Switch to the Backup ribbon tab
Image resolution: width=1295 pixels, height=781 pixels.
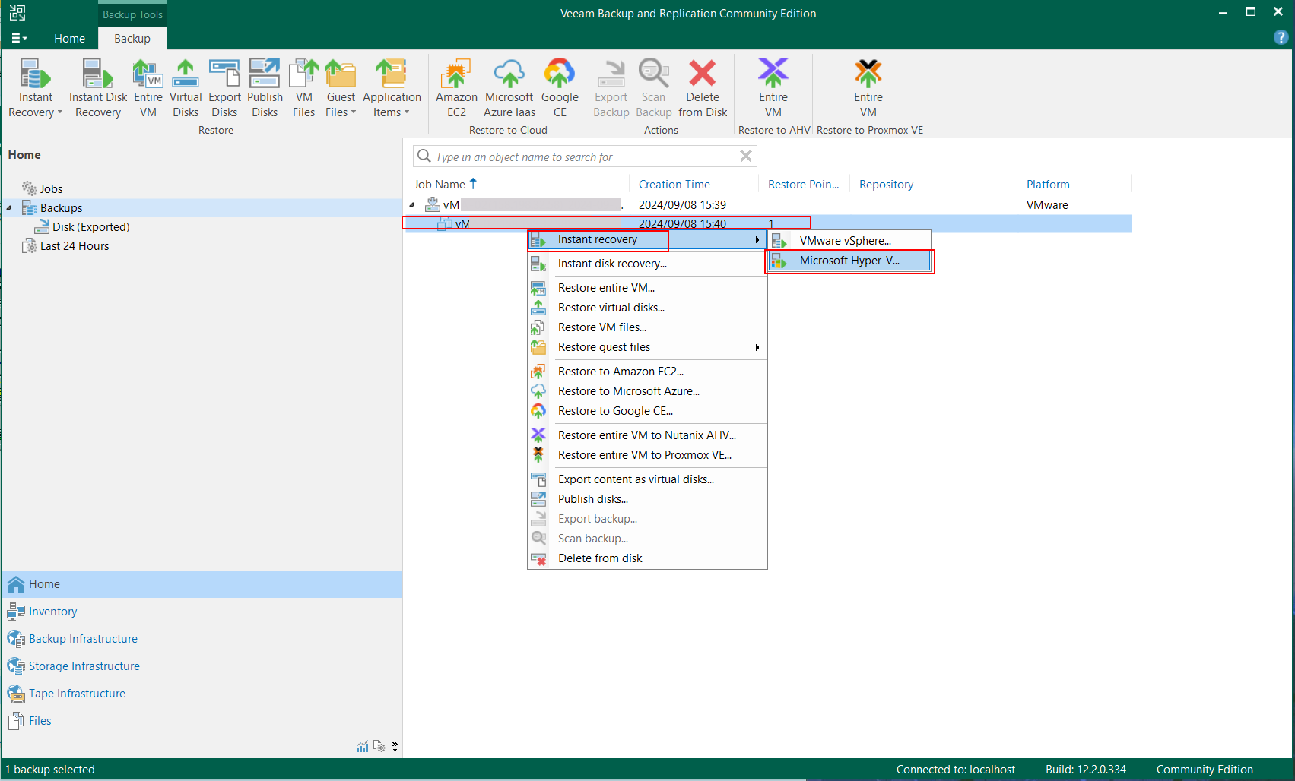pyautogui.click(x=132, y=39)
